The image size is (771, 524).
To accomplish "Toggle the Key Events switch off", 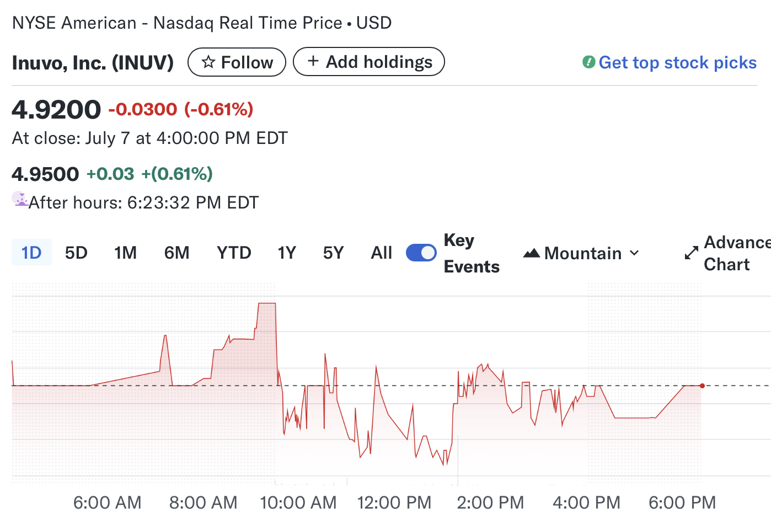I will (421, 253).
